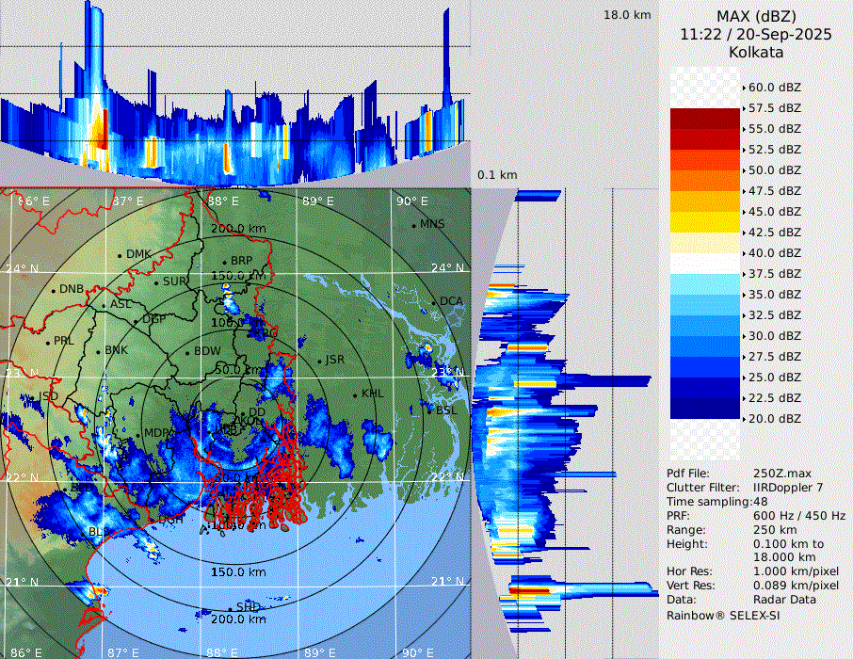Screen dimensions: 853x659
Task: Click the BDW station dot
Action: (x=189, y=353)
